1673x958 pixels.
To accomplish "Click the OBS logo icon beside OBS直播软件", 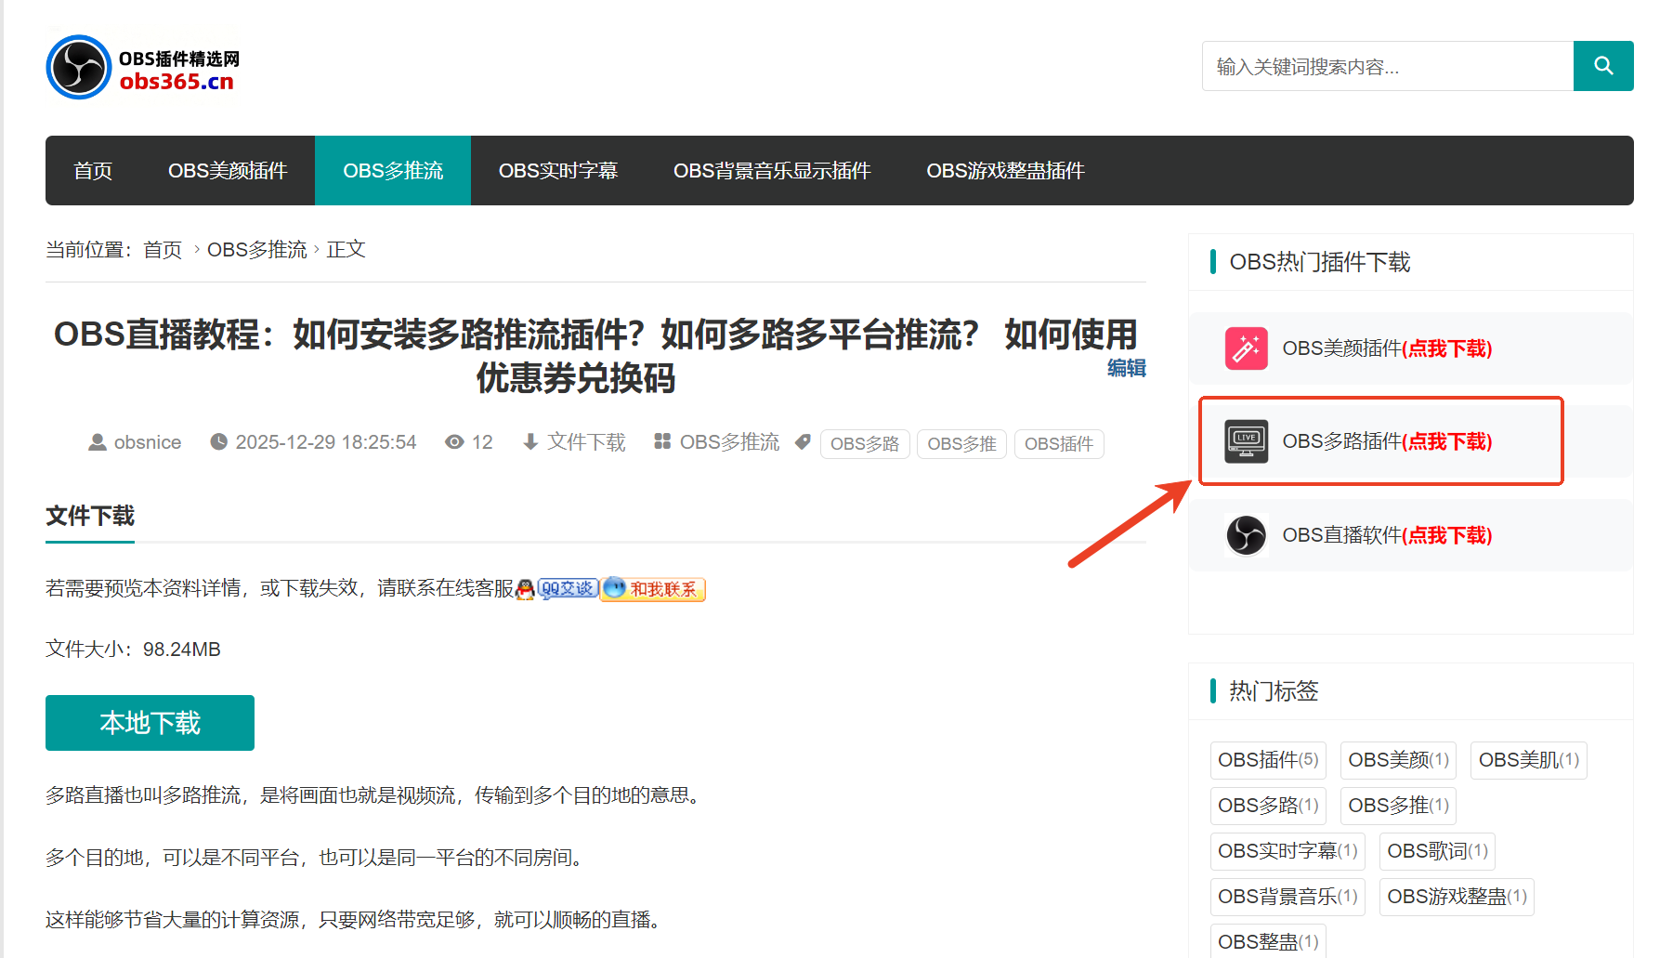I will point(1246,535).
